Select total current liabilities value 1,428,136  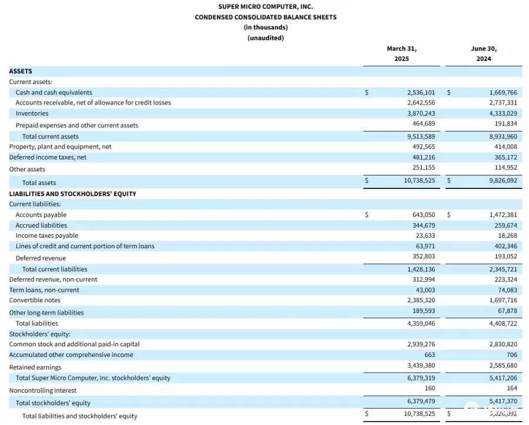click(x=421, y=269)
